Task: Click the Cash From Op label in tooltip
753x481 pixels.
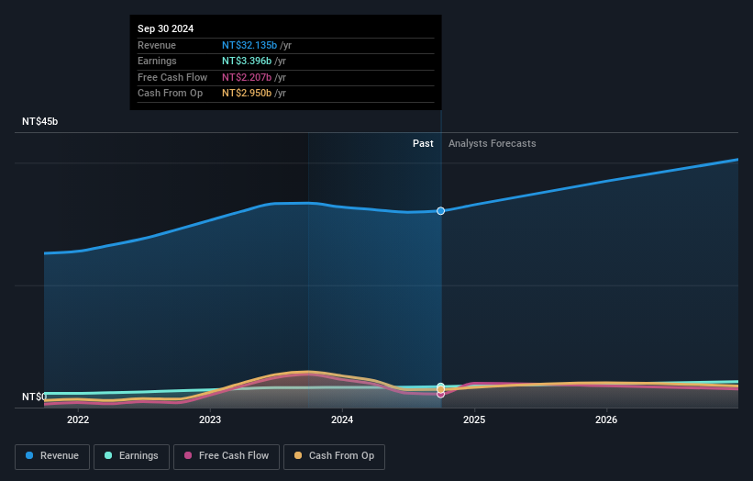Action: coord(170,94)
